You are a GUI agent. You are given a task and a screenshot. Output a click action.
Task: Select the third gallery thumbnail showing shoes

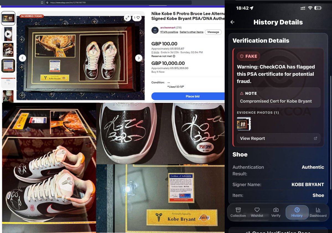click(x=8, y=50)
